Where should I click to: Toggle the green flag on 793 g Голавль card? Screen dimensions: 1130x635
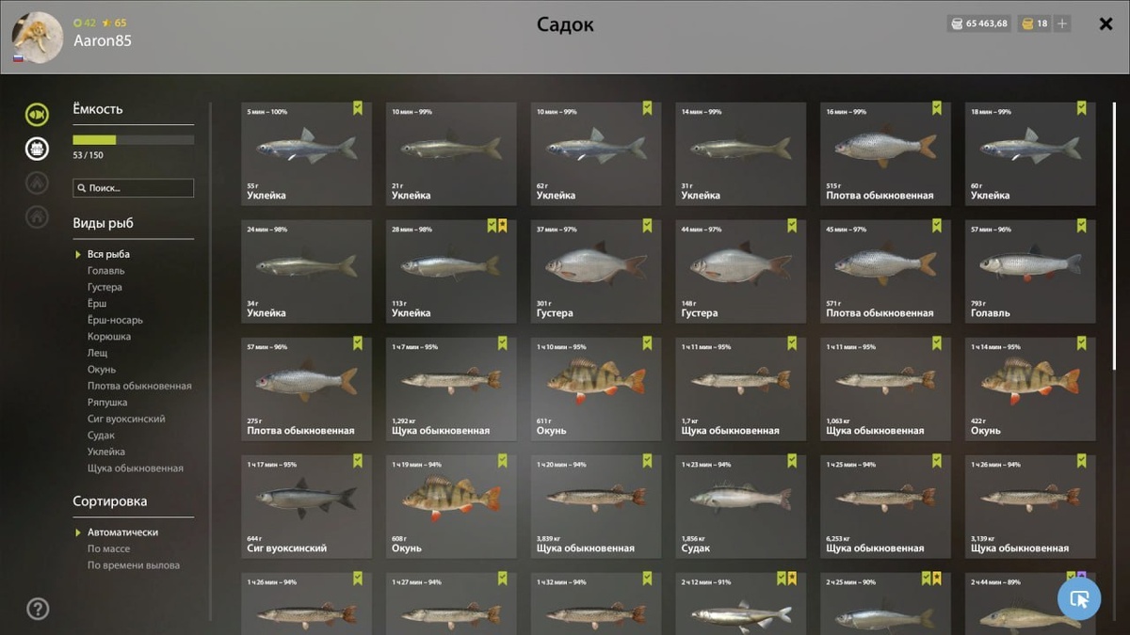(x=1082, y=226)
